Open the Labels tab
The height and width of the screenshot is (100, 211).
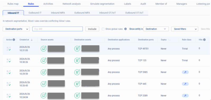[x=127, y=4]
